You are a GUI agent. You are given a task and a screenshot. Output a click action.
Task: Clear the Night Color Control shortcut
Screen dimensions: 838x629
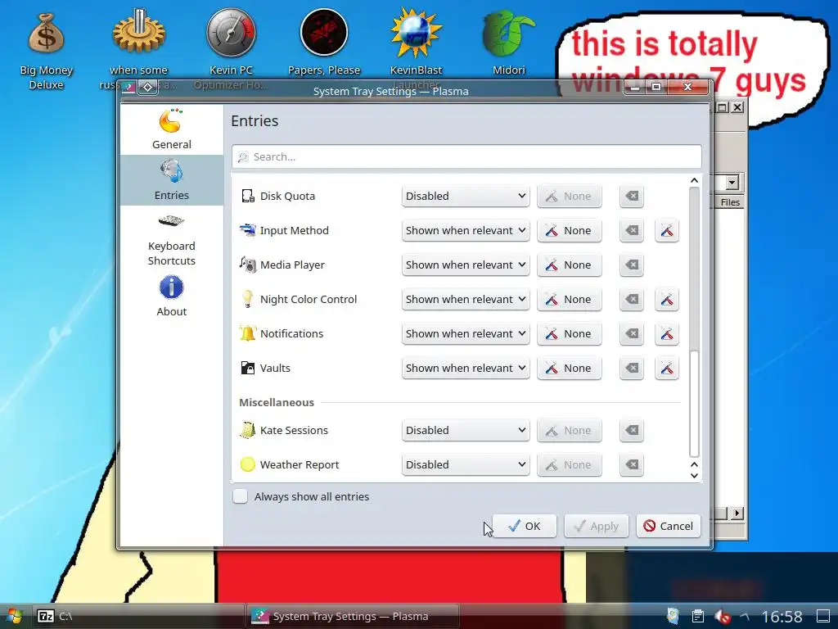coord(632,300)
